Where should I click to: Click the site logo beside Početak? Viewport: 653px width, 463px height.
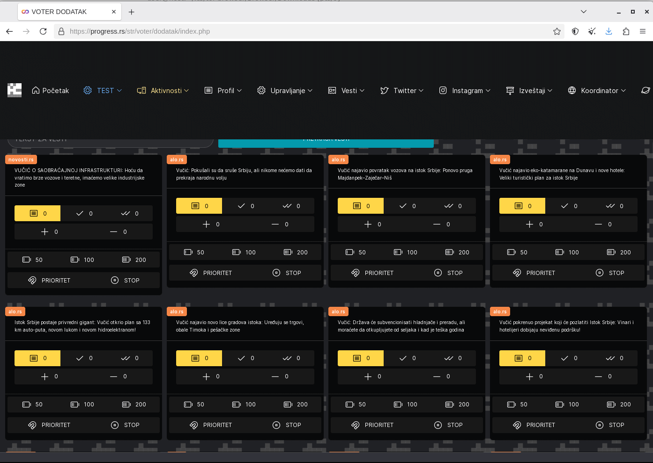click(x=15, y=90)
